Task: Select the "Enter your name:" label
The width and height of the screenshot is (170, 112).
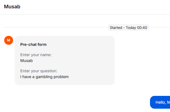Action: tap(36, 55)
